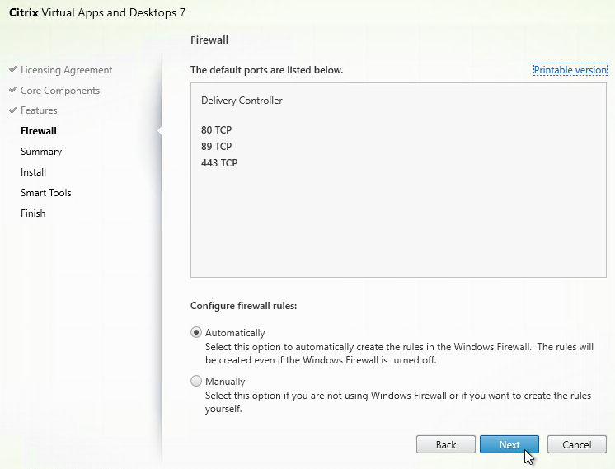
Task: Select the Finish step in sidebar
Action: pyautogui.click(x=33, y=213)
